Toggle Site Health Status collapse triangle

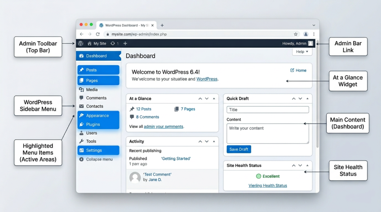(307, 166)
